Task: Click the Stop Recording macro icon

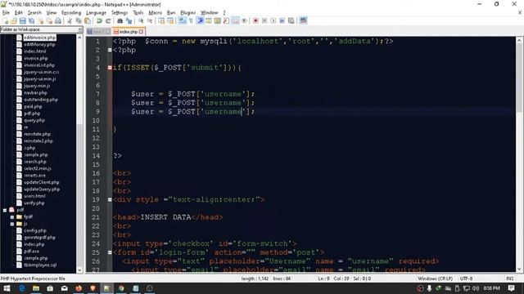Action: pyautogui.click(x=264, y=20)
